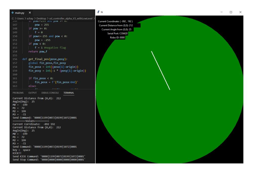Click the 'Current Corrdinate: -092 192' terminal line
This screenshot has height=170, width=254.
tap(34, 124)
